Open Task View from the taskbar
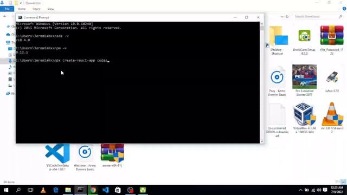The height and width of the screenshot is (195, 347). (30, 190)
